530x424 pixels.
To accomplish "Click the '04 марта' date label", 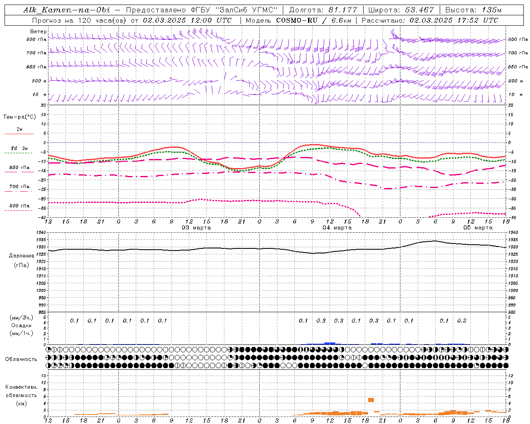I will [x=337, y=228].
